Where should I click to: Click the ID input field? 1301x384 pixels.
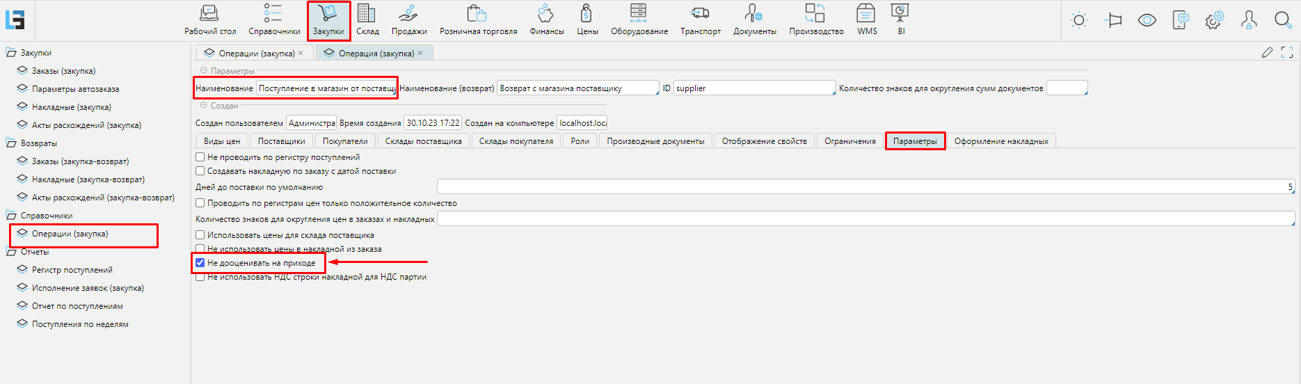point(753,88)
